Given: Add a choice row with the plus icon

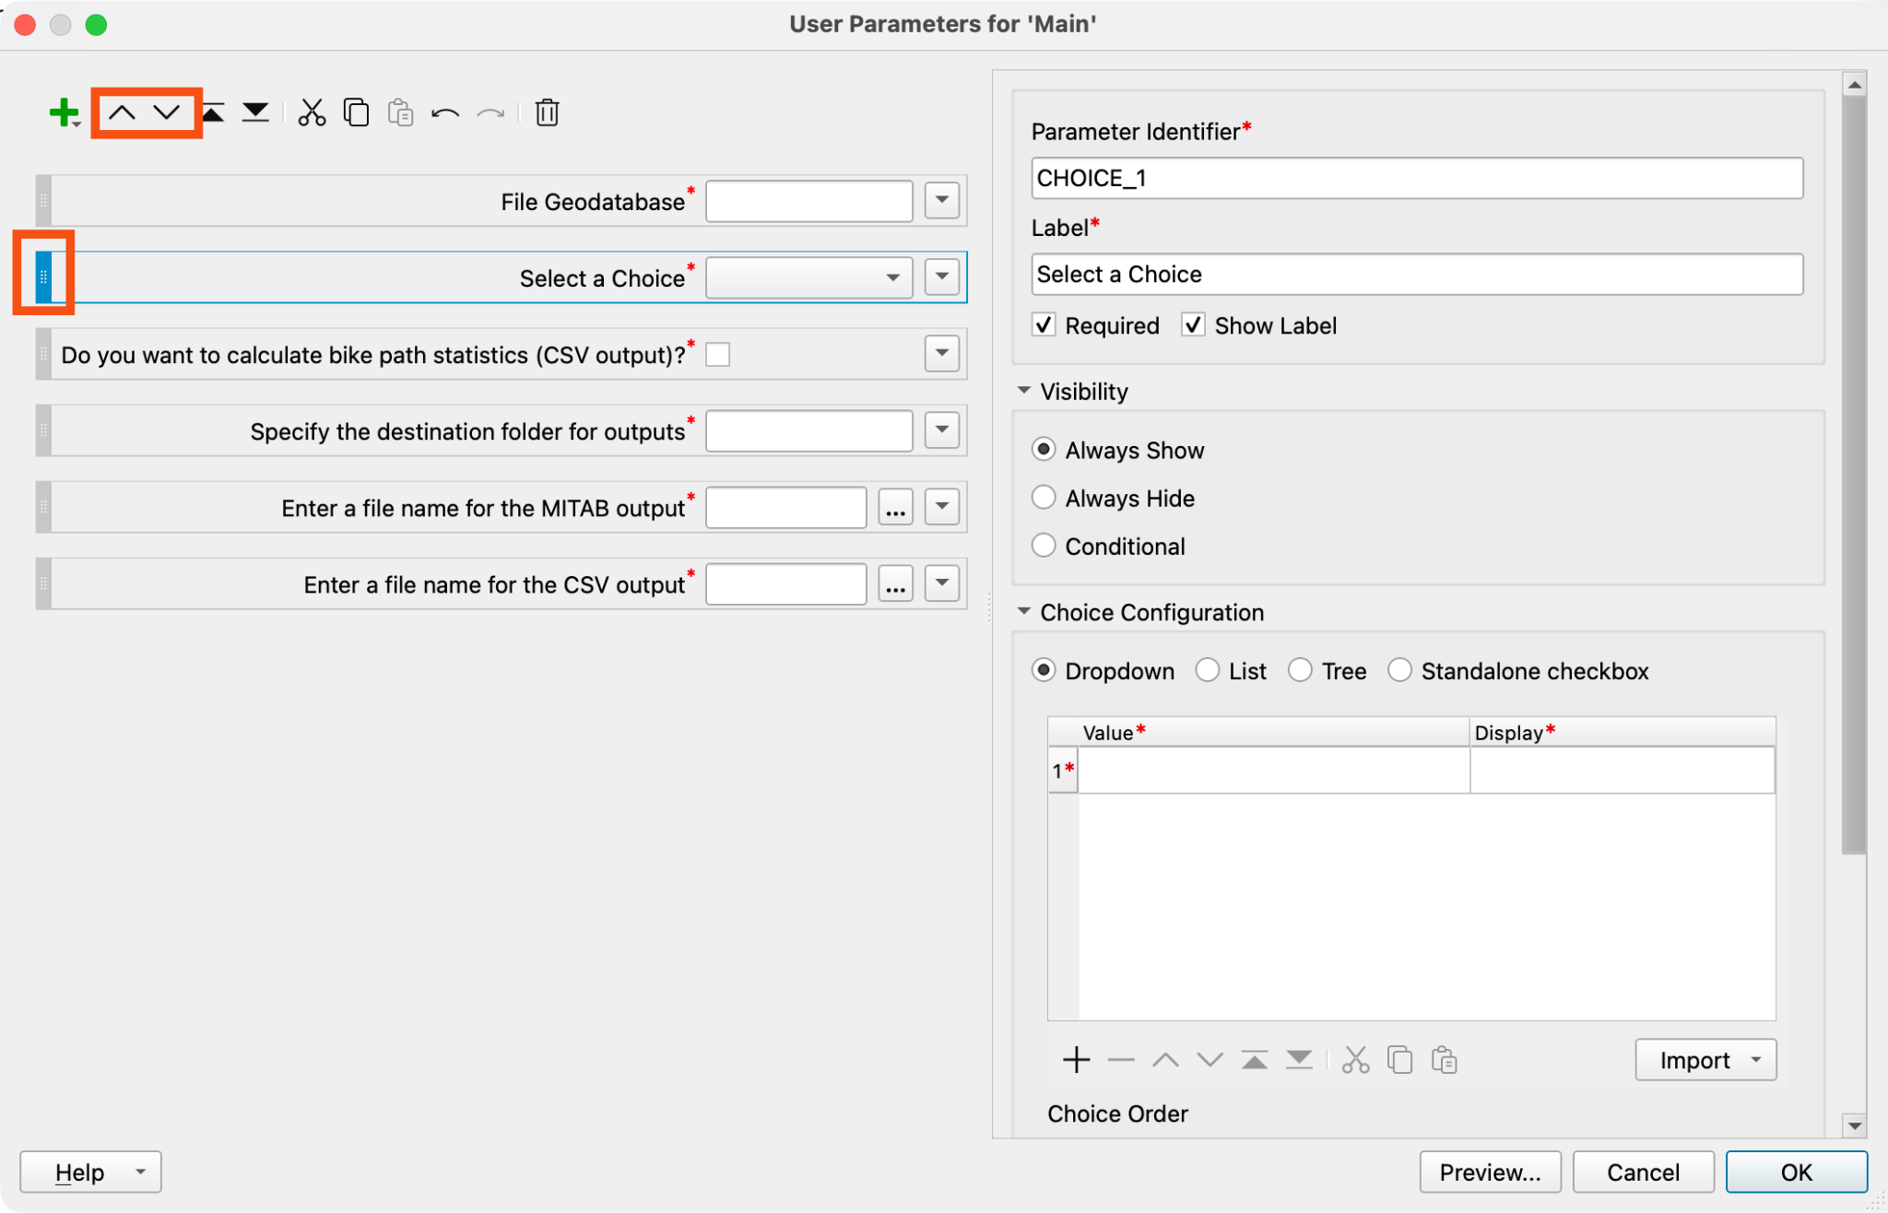Looking at the screenshot, I should click(x=1076, y=1060).
